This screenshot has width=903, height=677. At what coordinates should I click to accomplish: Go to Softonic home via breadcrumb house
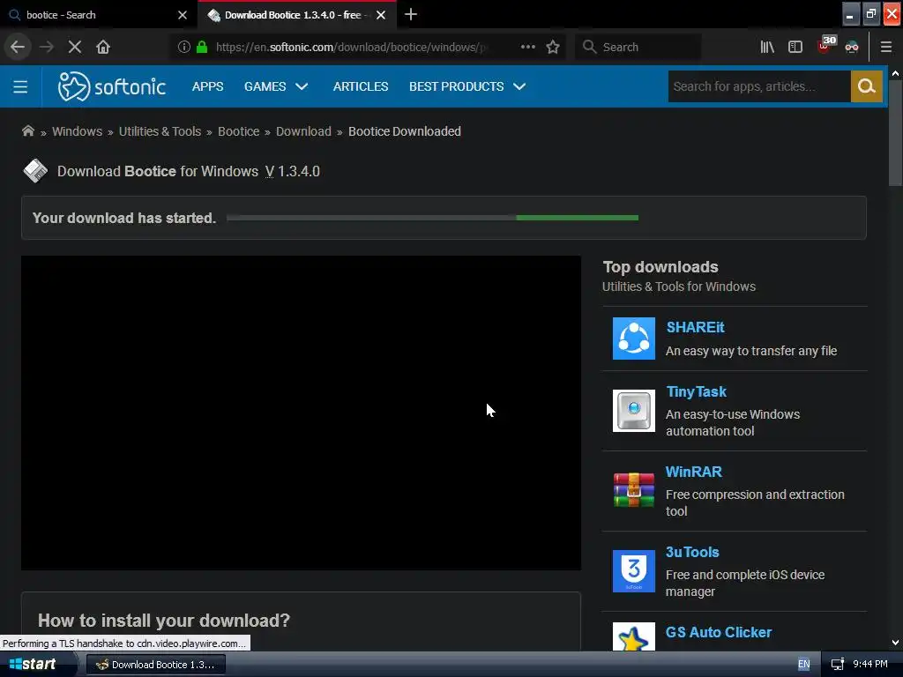click(x=27, y=130)
